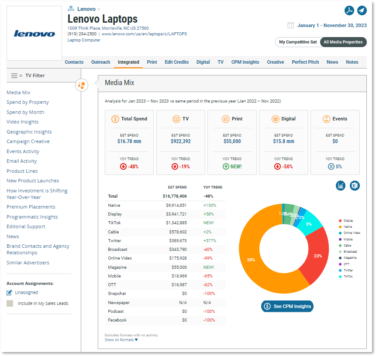
Task: Select the Total value $16,778,406
Action: click(x=175, y=196)
